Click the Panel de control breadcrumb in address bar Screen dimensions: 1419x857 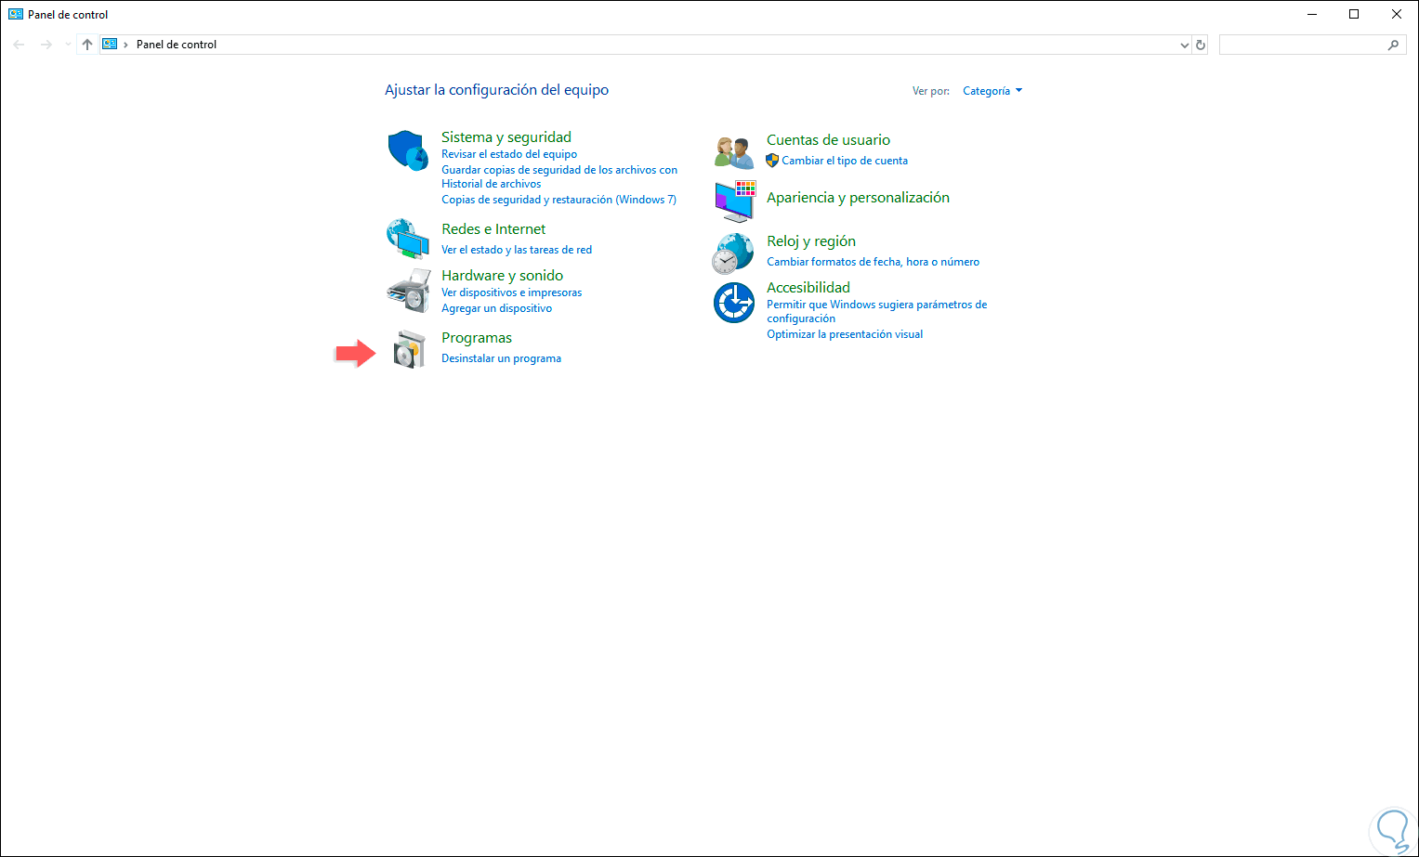(x=177, y=45)
